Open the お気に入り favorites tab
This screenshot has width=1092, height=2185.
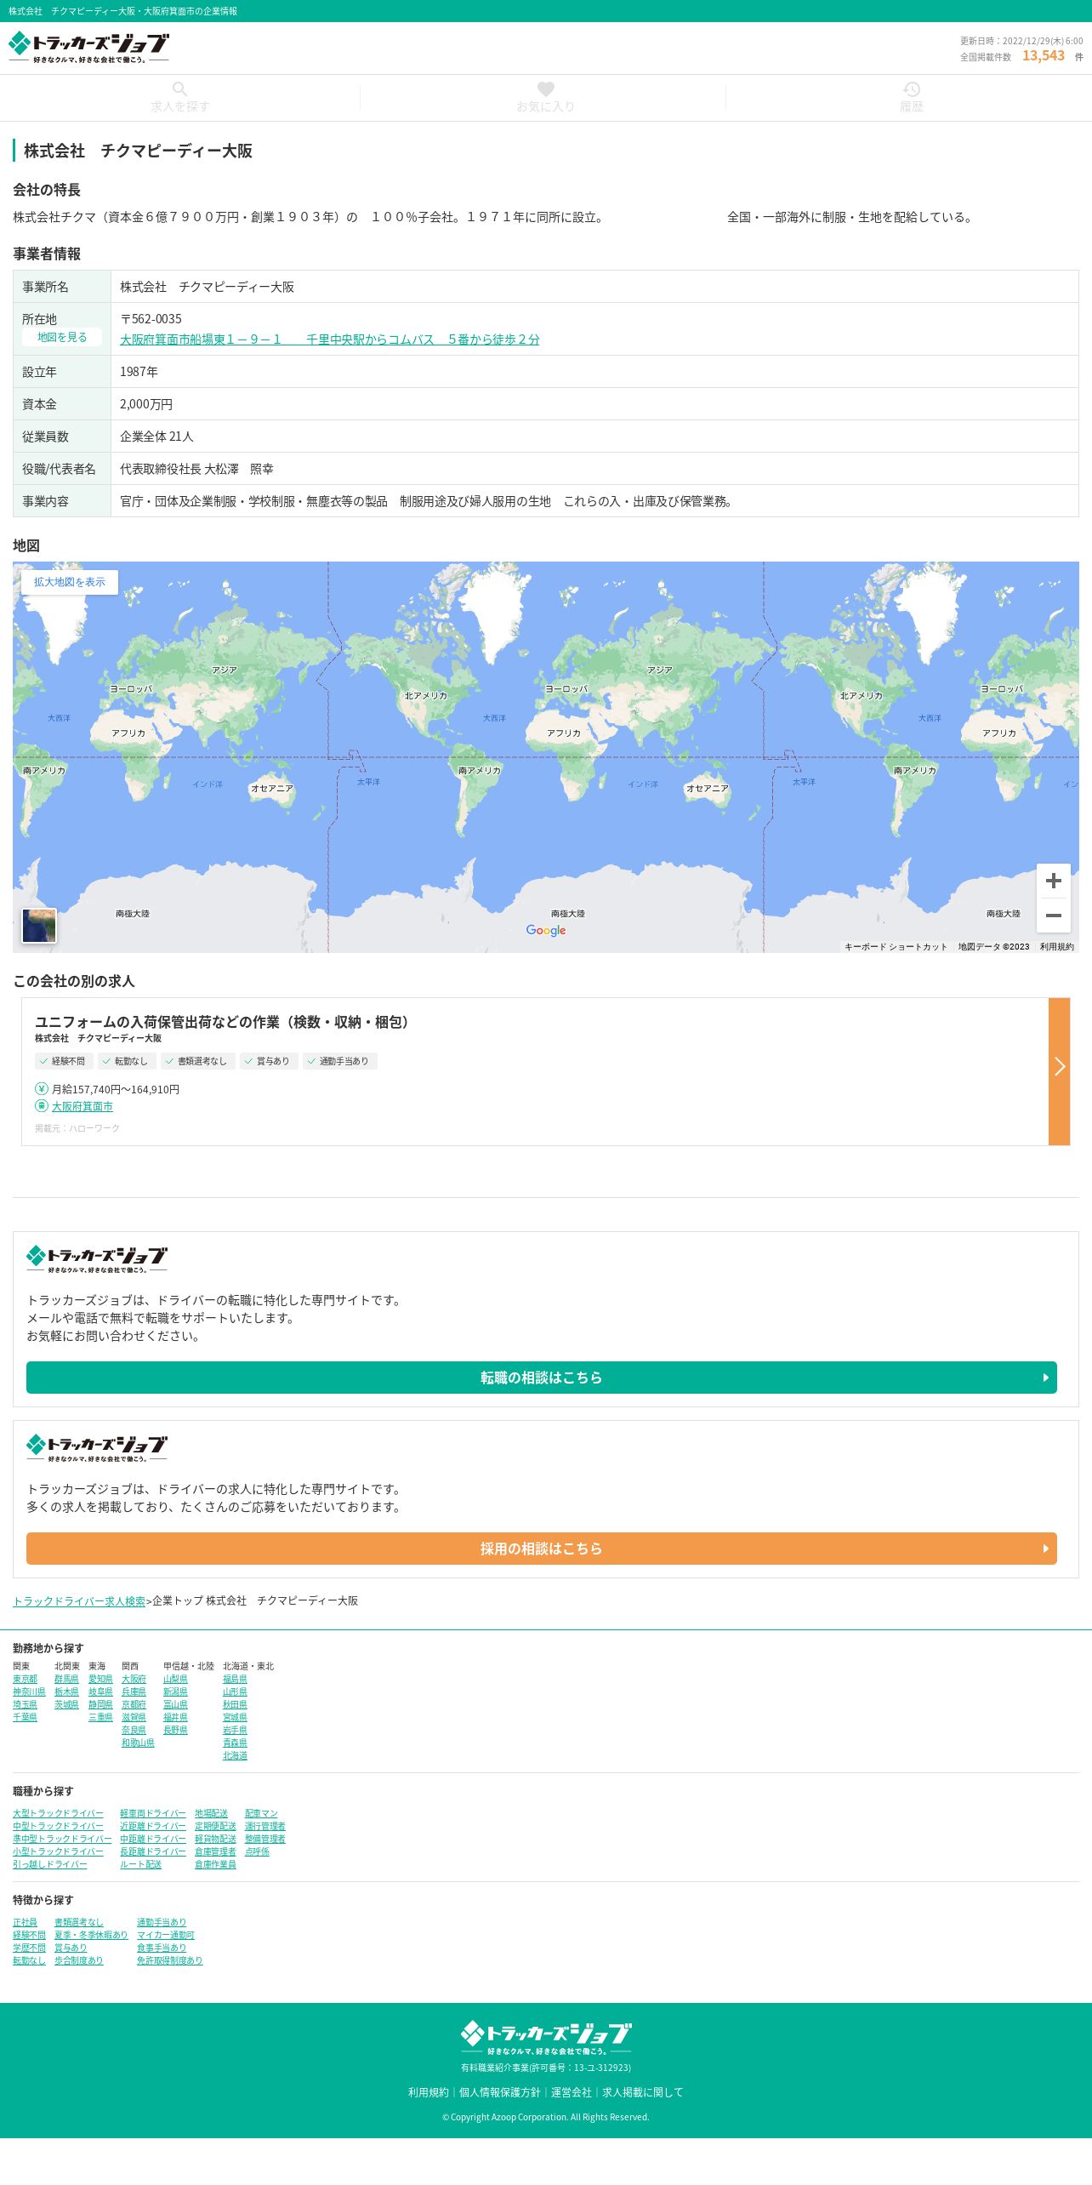[x=545, y=98]
